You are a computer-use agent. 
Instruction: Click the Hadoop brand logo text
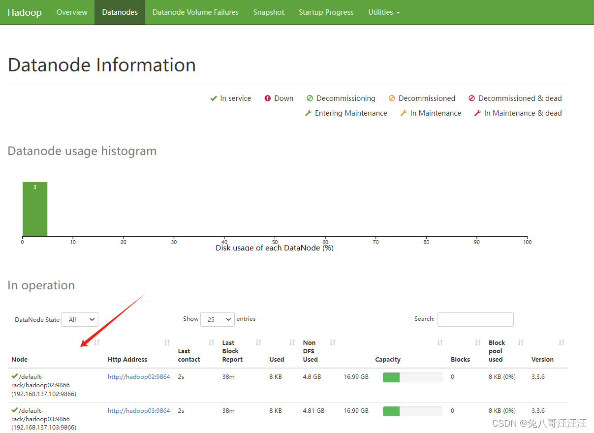coord(25,12)
